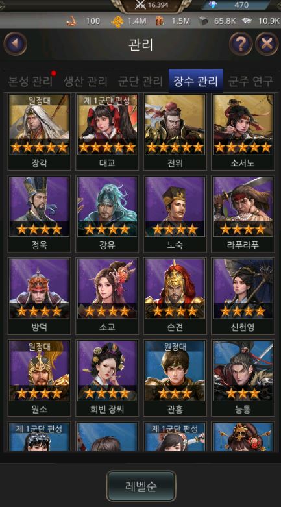This screenshot has width=281, height=507.
Task: Open the 소서노 archer general card
Action: coord(243,132)
